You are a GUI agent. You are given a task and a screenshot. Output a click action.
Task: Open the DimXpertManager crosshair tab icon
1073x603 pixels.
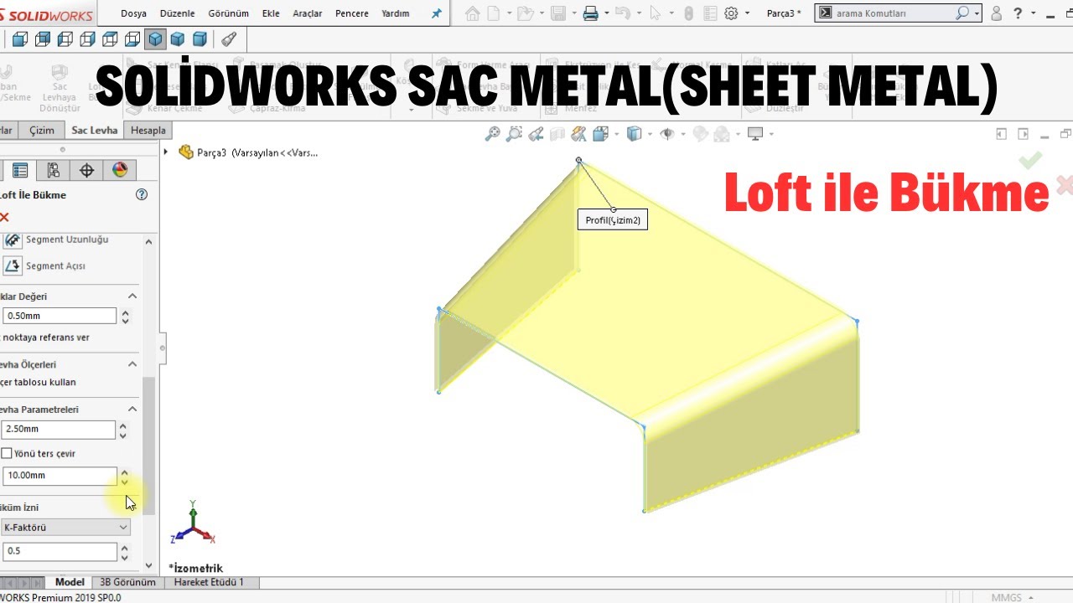(x=86, y=171)
